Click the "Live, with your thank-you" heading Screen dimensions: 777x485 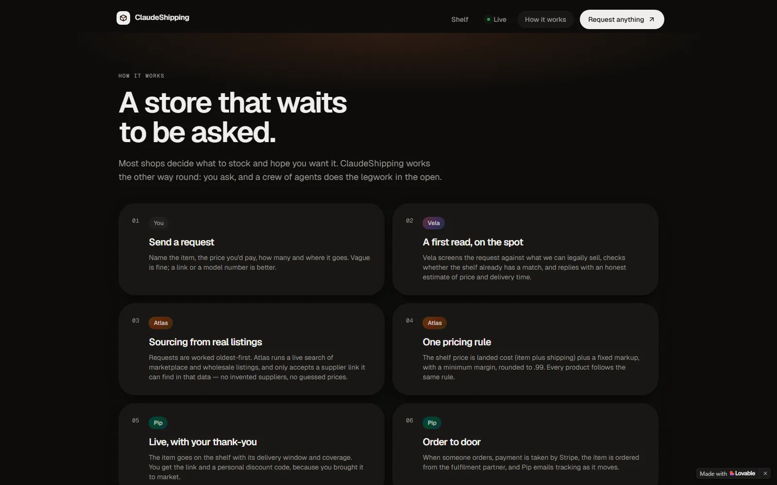tap(203, 442)
